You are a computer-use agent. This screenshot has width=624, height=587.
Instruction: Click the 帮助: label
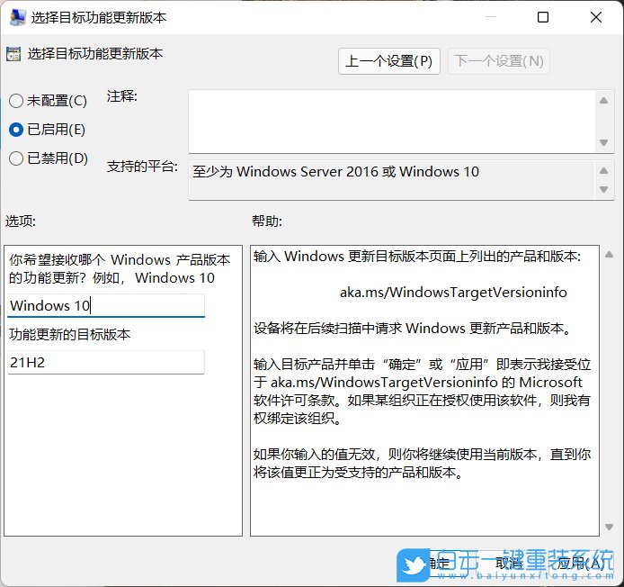[267, 221]
